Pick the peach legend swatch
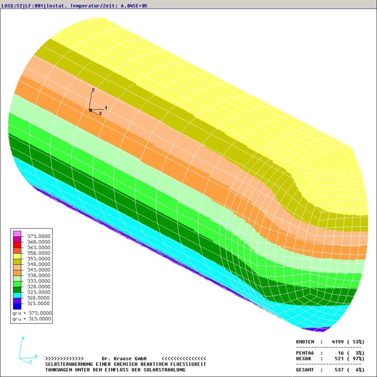377x377 pixels. click(17, 267)
